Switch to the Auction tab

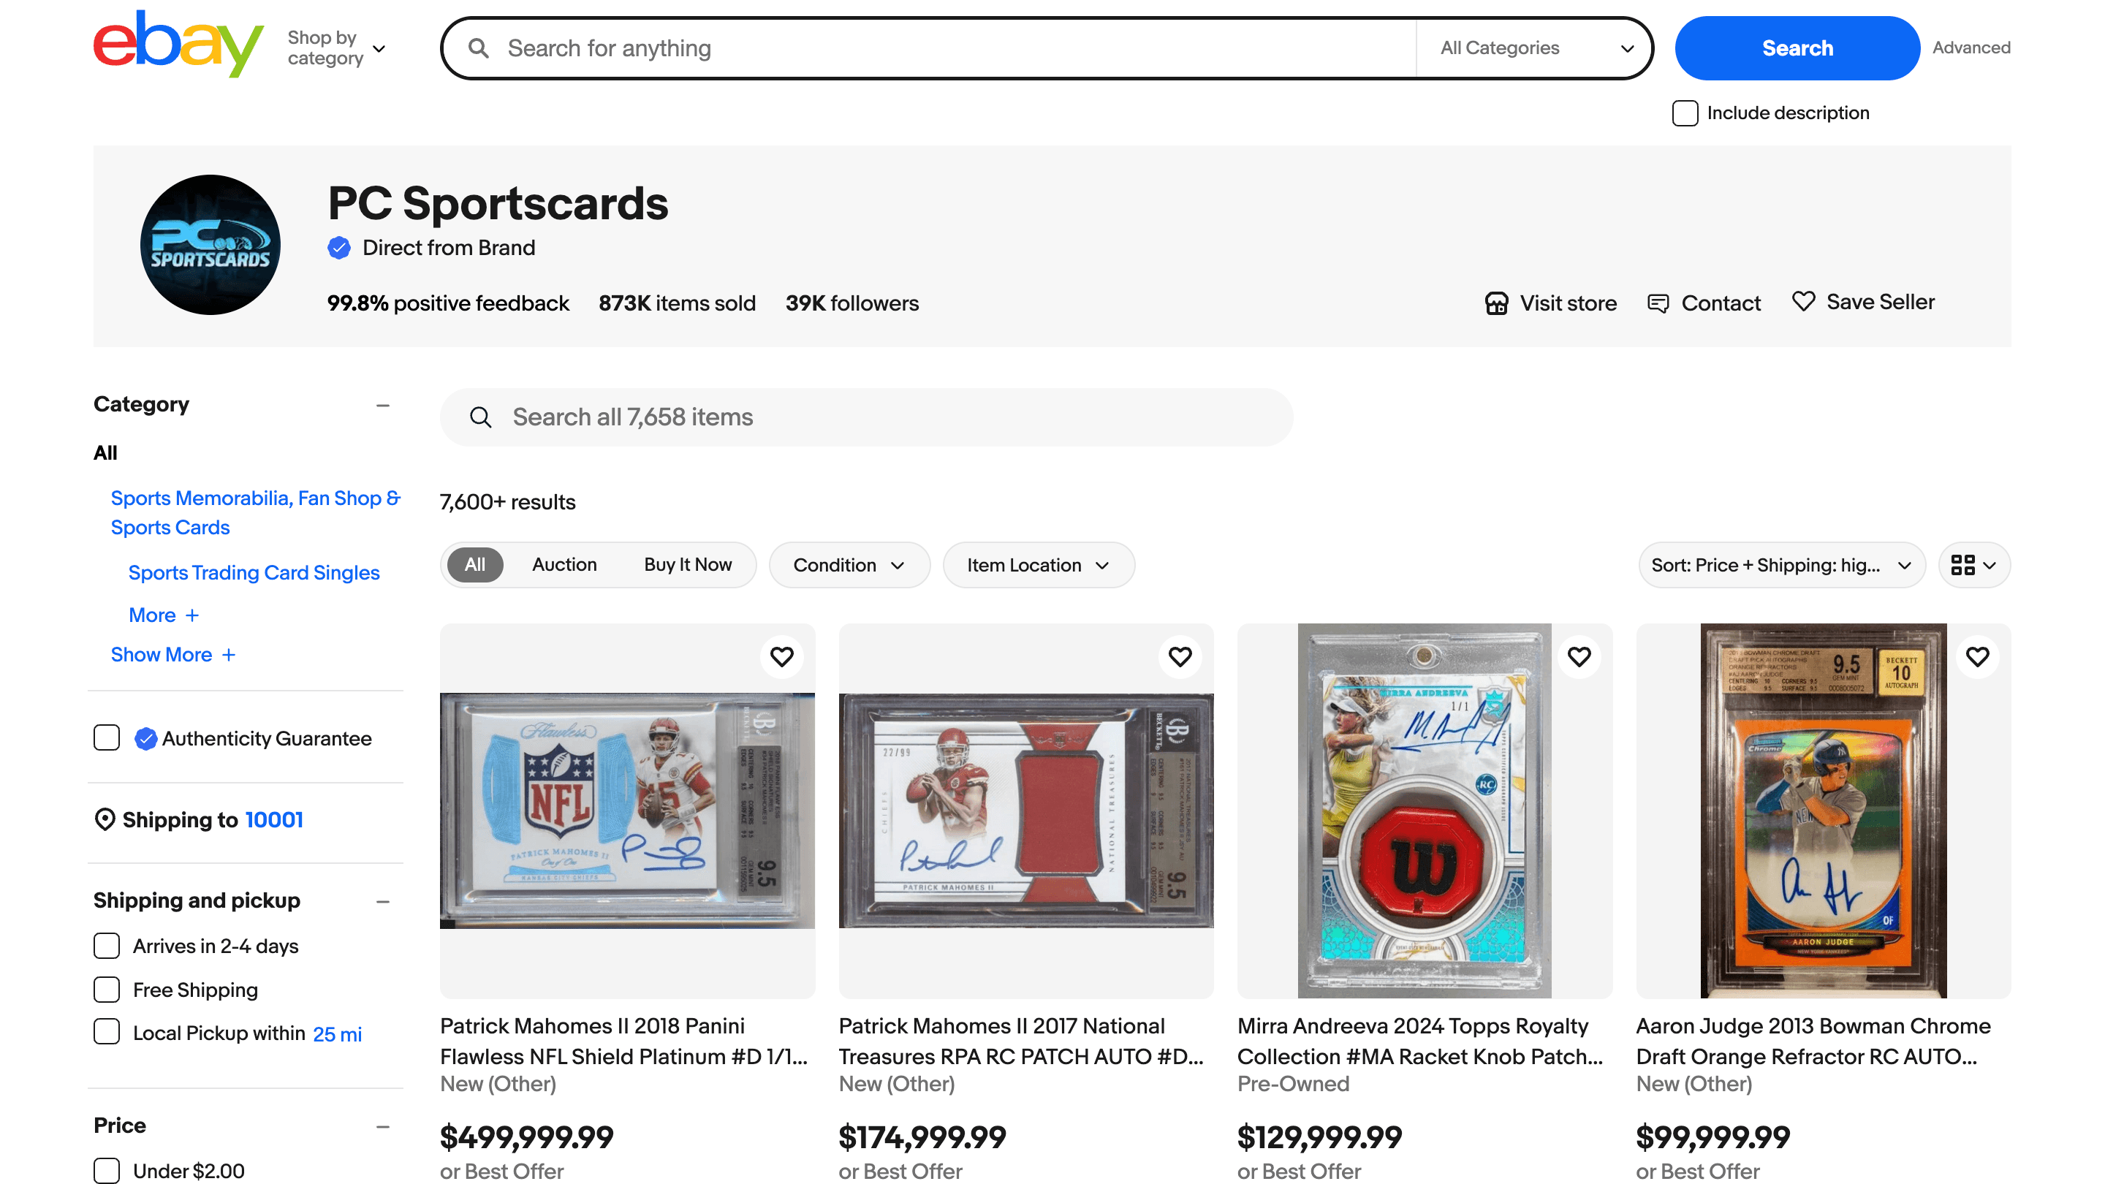point(564,565)
